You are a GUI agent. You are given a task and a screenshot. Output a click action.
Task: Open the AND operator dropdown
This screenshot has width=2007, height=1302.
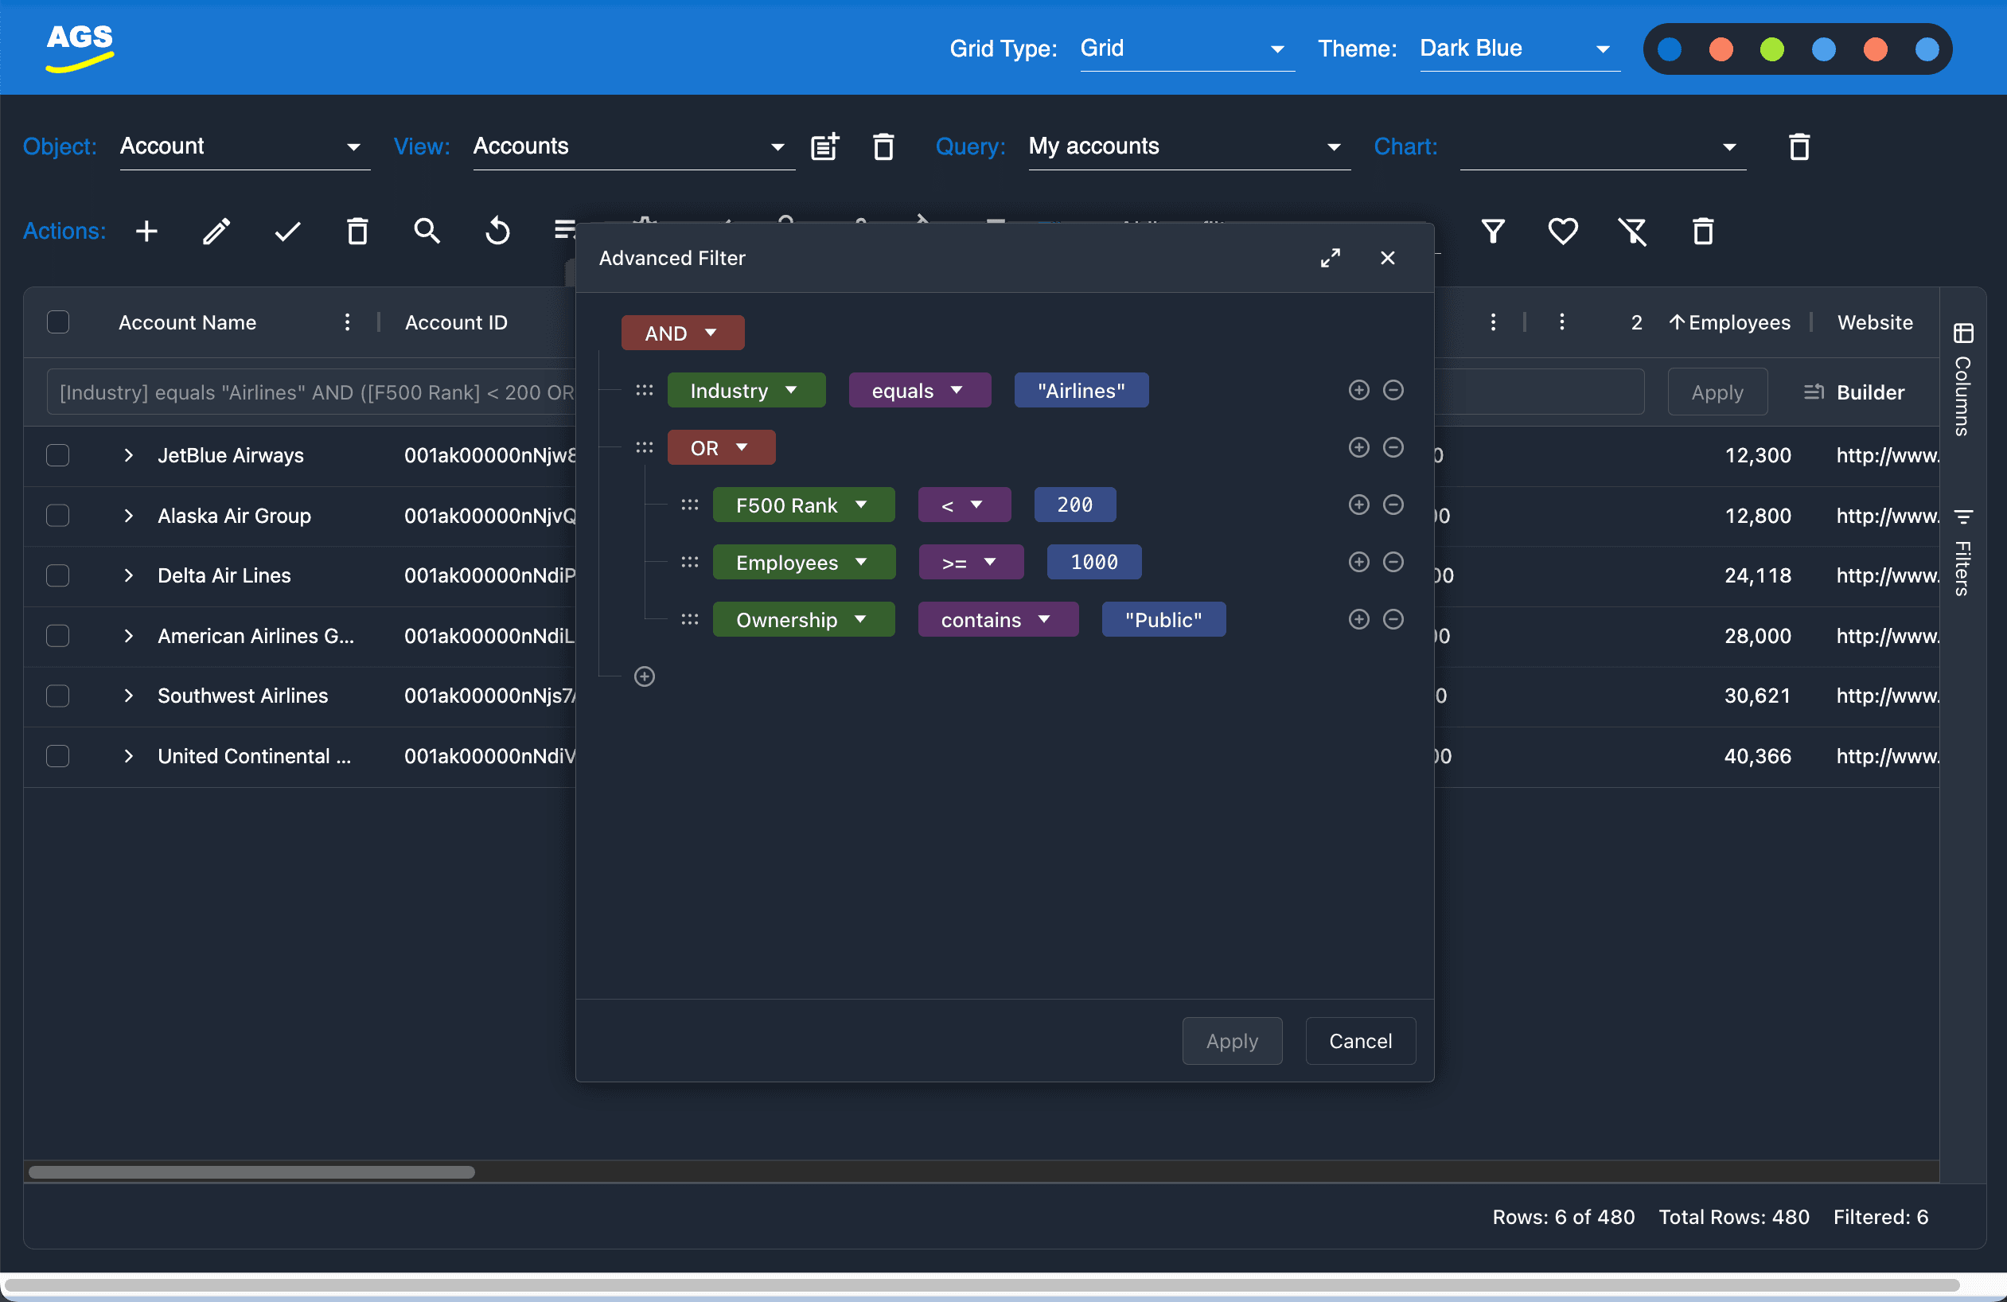pos(682,333)
